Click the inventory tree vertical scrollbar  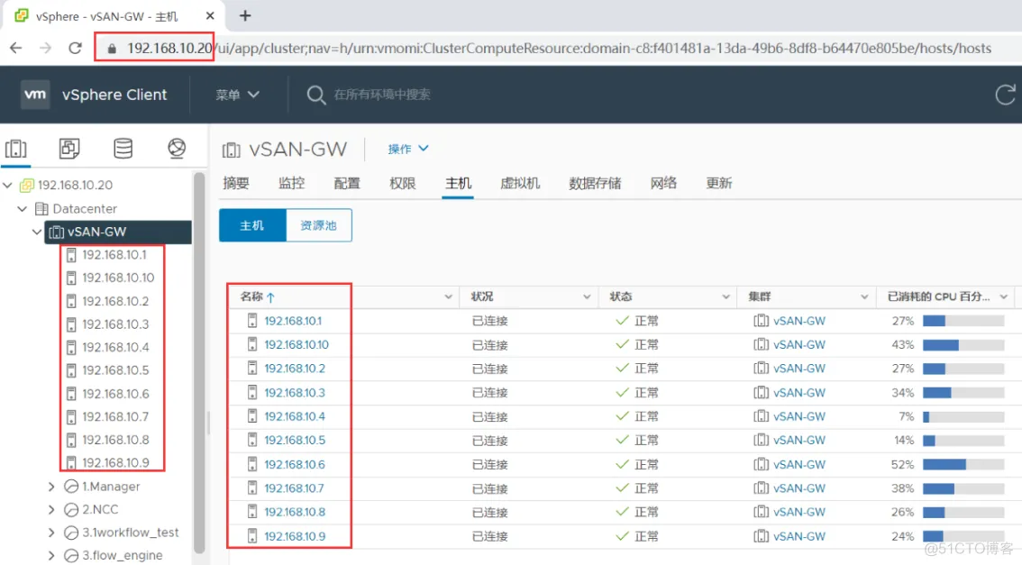(199, 361)
